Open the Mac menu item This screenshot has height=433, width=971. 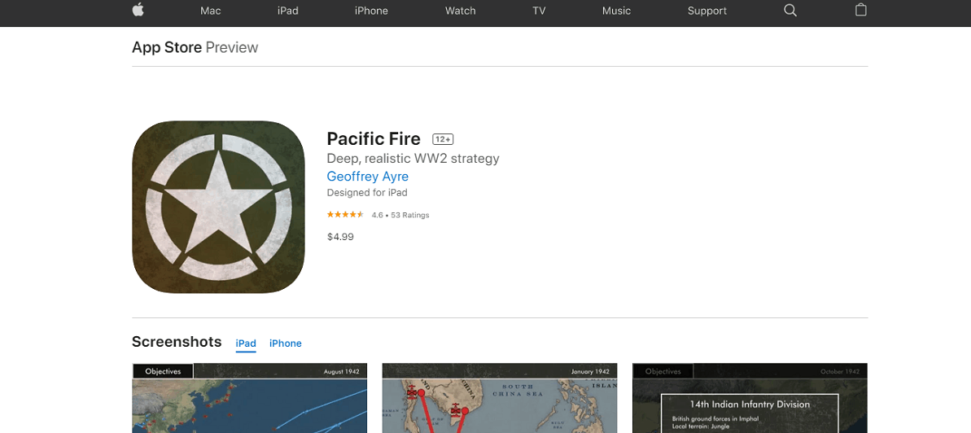211,11
